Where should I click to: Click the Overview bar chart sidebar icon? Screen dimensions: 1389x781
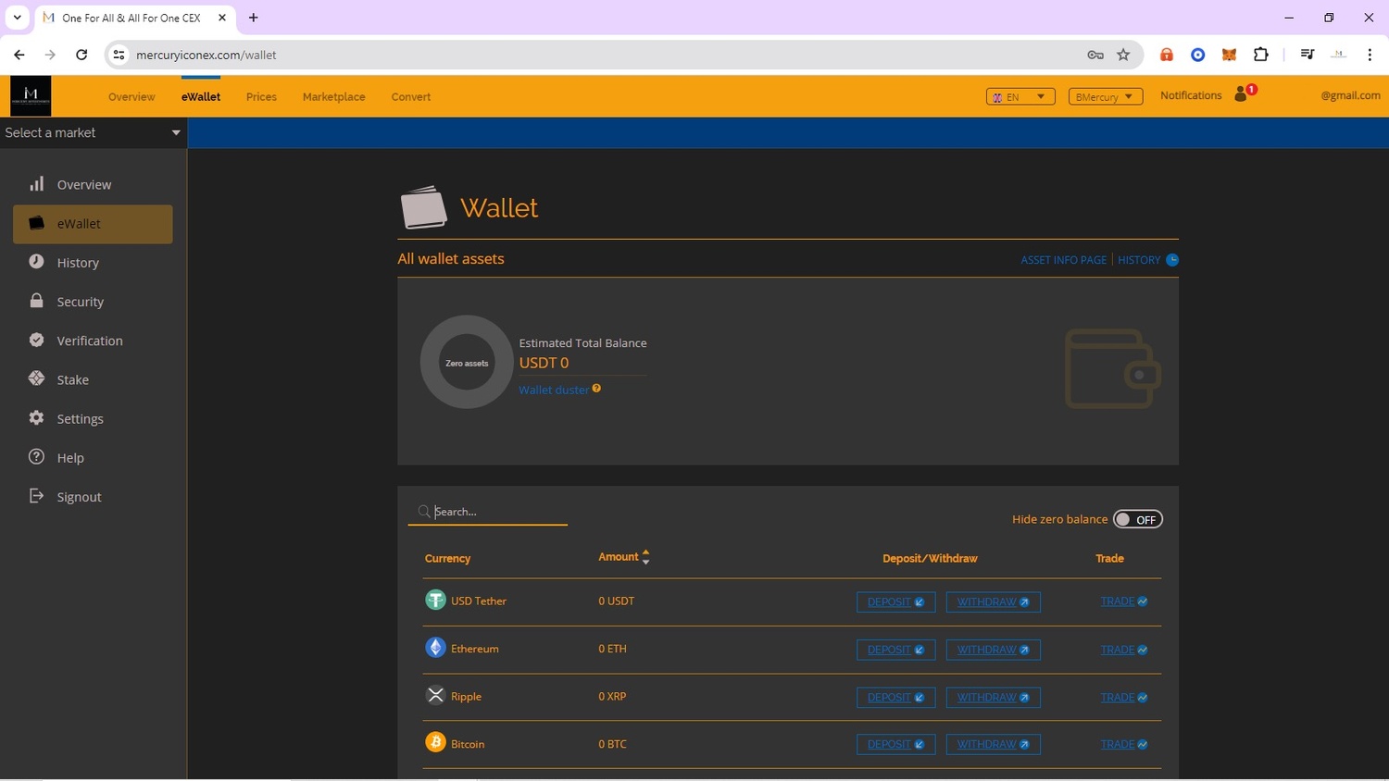tap(36, 184)
